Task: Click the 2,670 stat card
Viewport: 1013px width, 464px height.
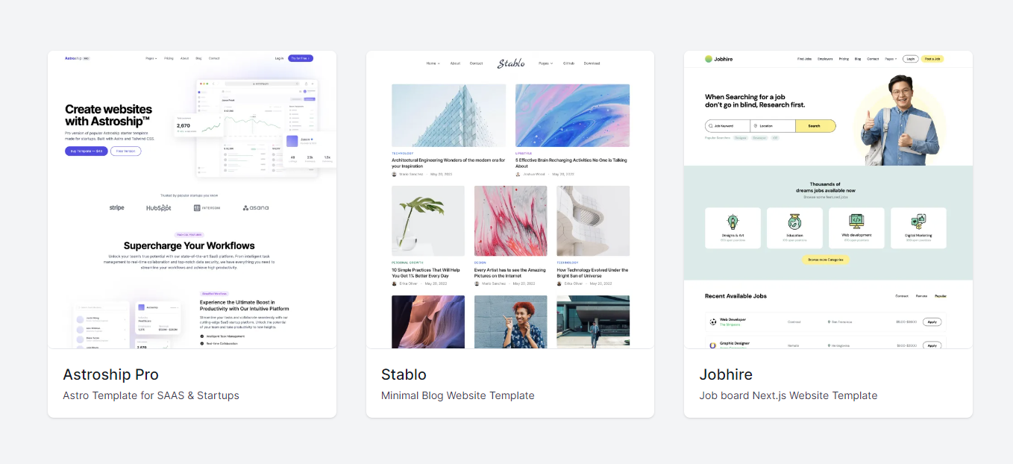Action: click(x=198, y=126)
